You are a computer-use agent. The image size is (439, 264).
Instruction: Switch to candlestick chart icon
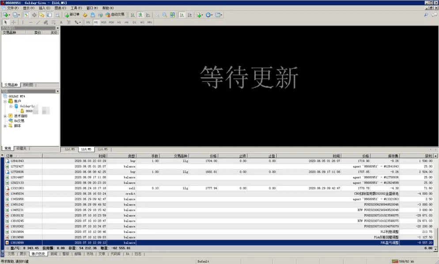click(140, 15)
